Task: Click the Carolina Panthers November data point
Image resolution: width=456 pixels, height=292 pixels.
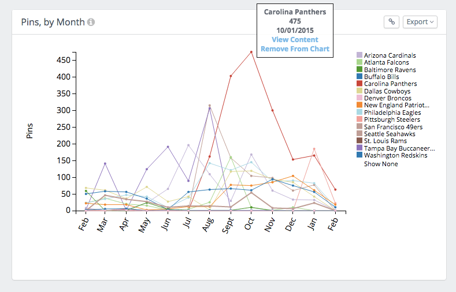Action: click(x=272, y=110)
